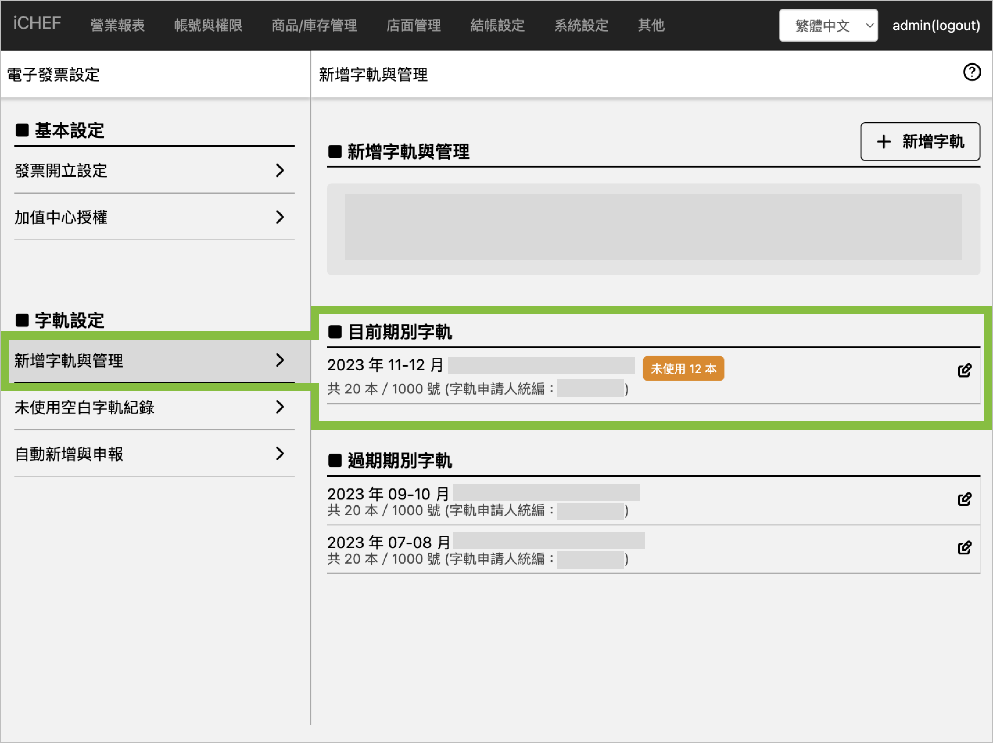993x743 pixels.
Task: Open the 系統設定 menu
Action: pos(581,26)
